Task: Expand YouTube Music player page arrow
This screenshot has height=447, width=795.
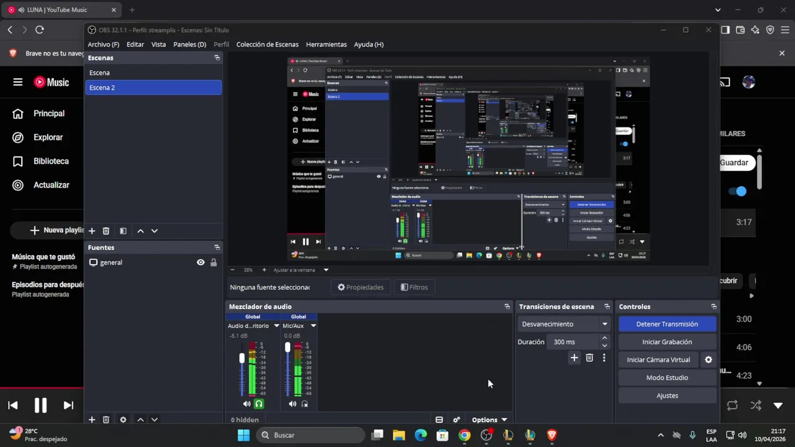Action: click(x=778, y=405)
